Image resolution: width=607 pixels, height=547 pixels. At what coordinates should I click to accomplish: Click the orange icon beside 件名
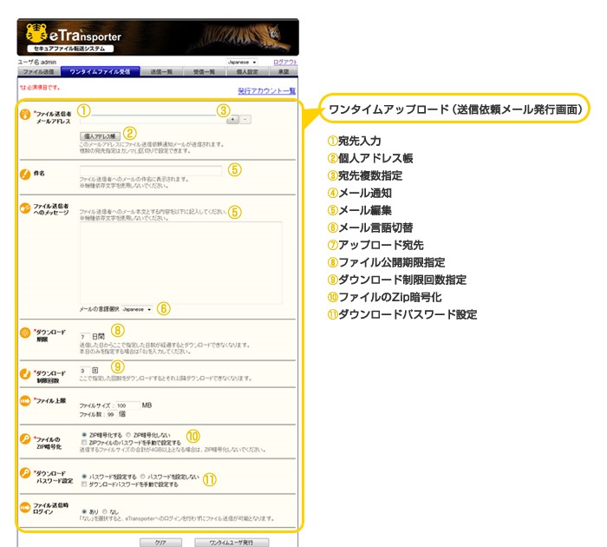click(x=26, y=173)
